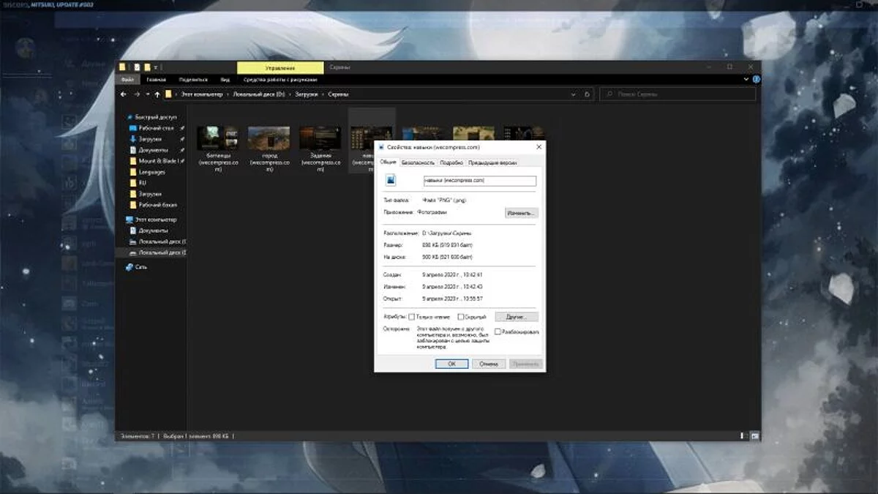Click OK in the Properties dialog
Viewport: 878px width, 494px height.
click(451, 363)
